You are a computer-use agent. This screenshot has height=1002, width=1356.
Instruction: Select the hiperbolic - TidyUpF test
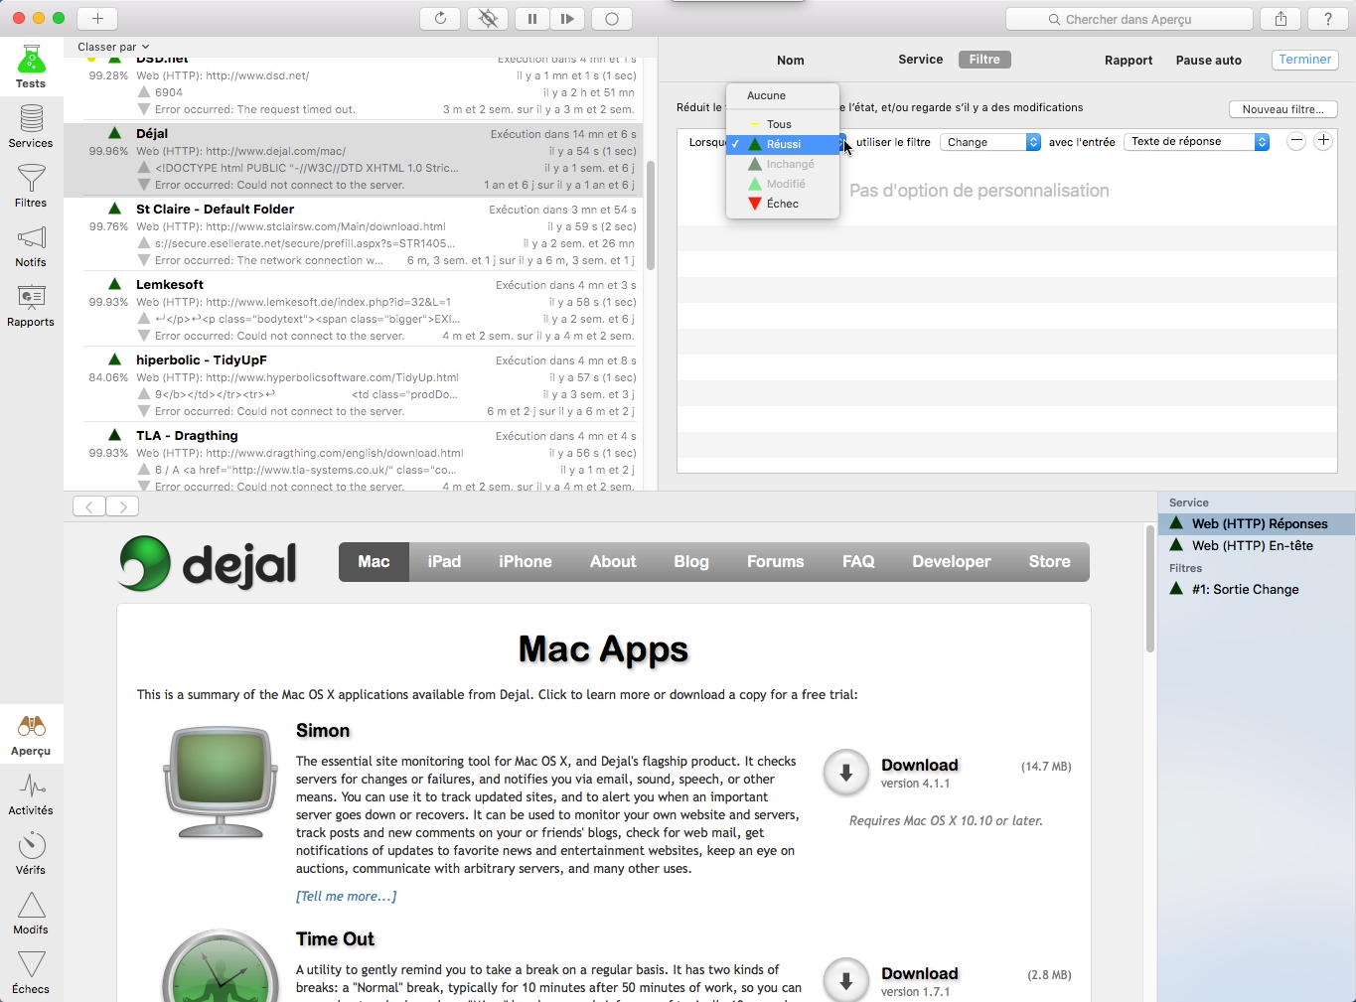pos(353,385)
